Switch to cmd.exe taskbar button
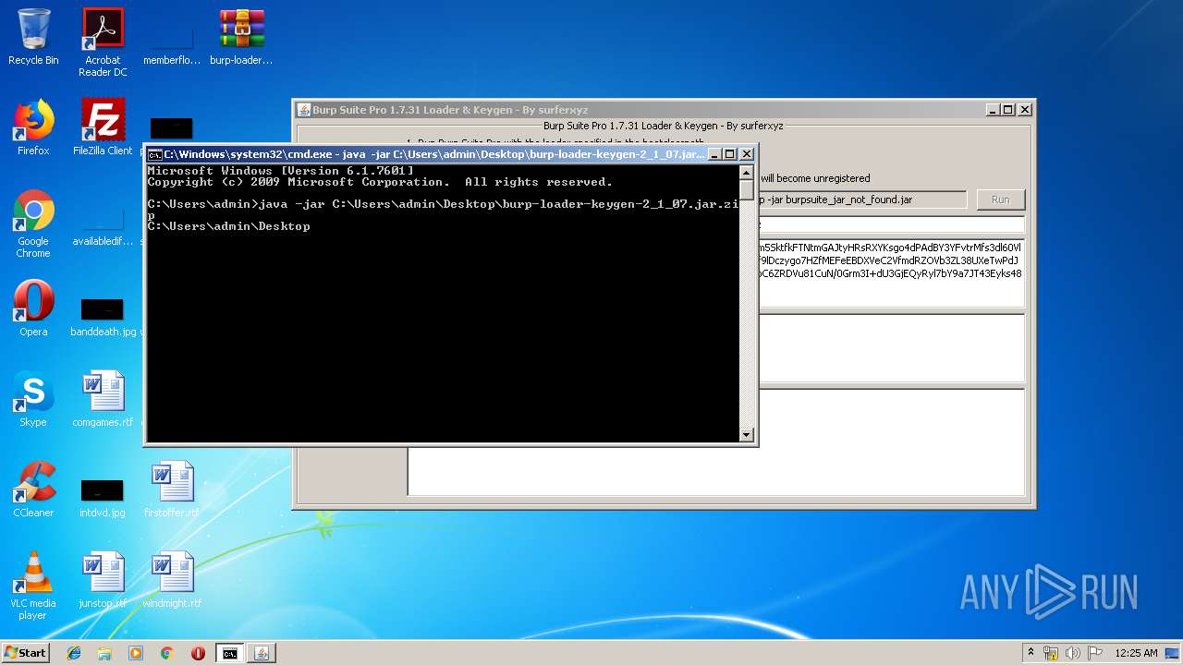 [229, 653]
